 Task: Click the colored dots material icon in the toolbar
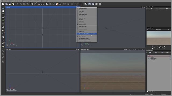[57, 4]
